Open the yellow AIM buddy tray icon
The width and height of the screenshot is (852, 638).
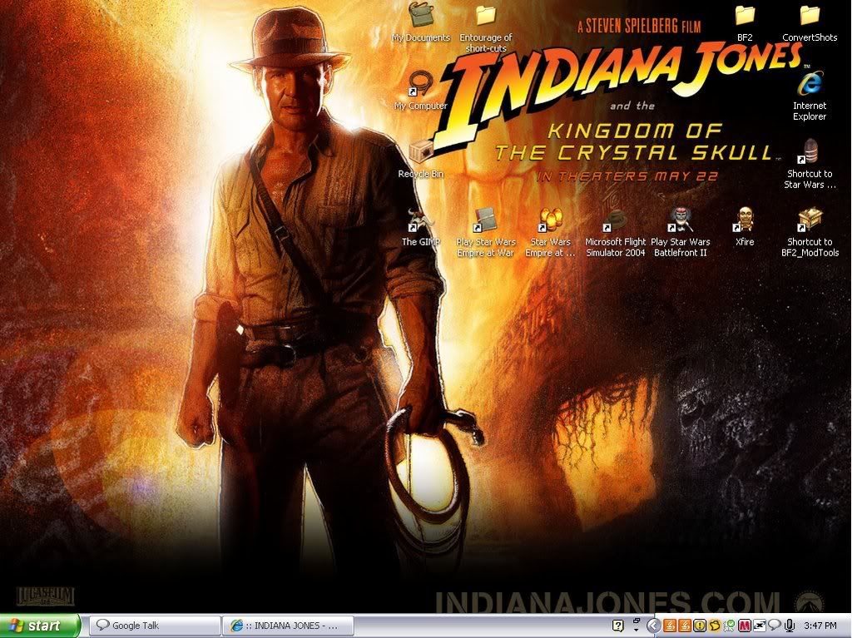point(715,626)
